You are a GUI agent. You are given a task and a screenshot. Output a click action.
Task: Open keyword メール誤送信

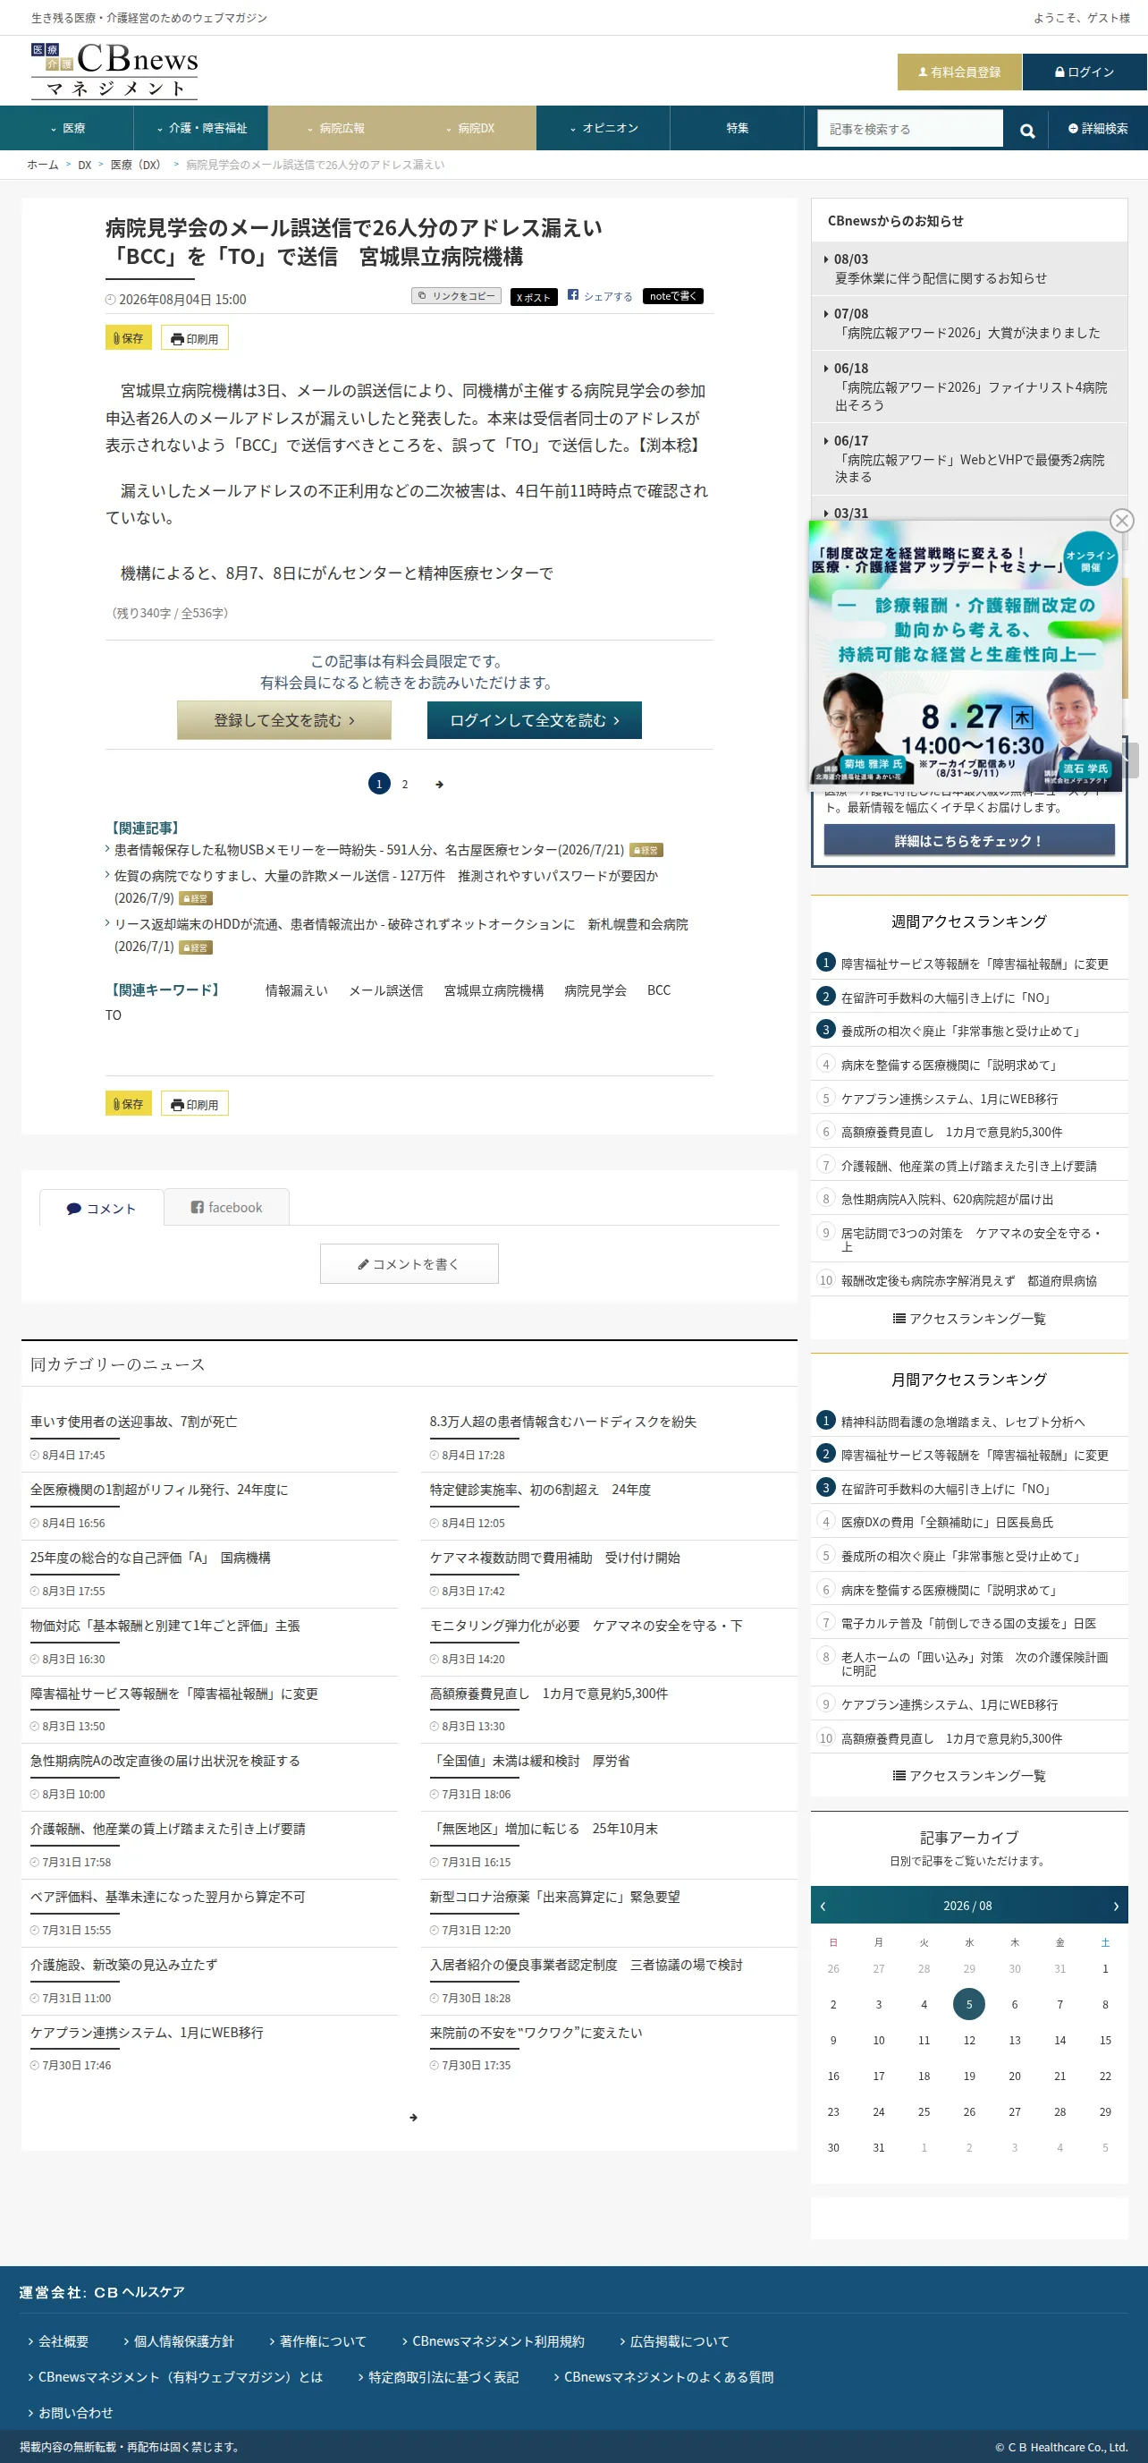(386, 990)
